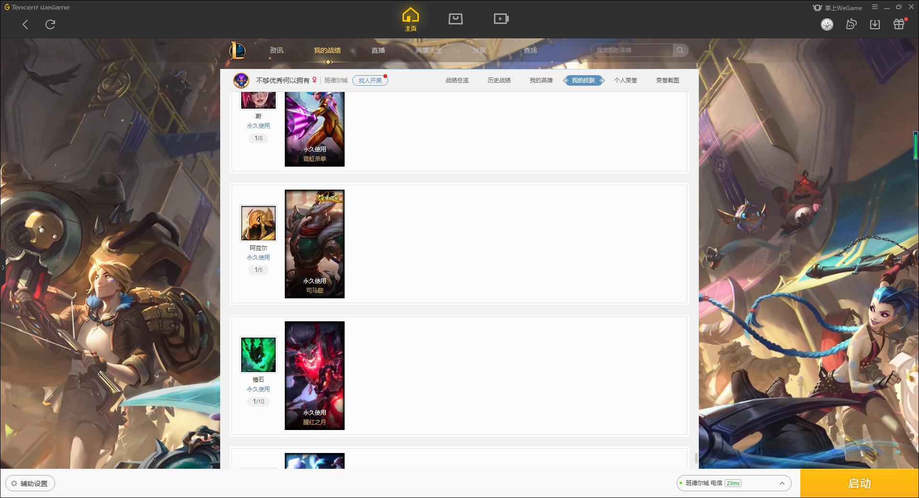Switch to the 我的战绩 tab
The image size is (919, 498).
(x=327, y=50)
